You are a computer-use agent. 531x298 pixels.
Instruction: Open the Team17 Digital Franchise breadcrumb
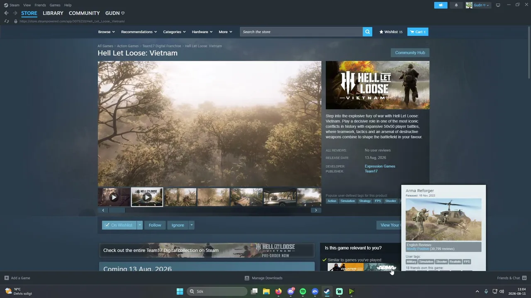point(162,46)
